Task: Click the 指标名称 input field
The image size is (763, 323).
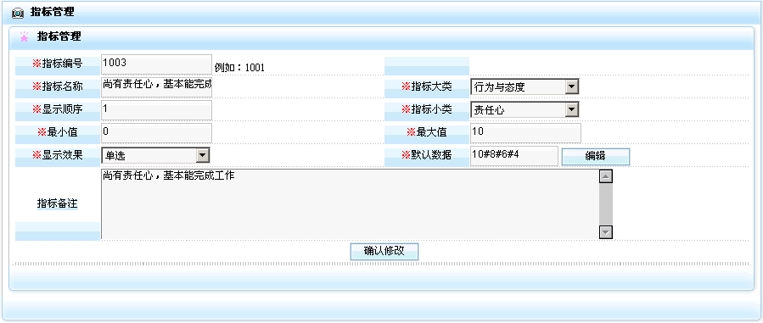Action: (157, 87)
